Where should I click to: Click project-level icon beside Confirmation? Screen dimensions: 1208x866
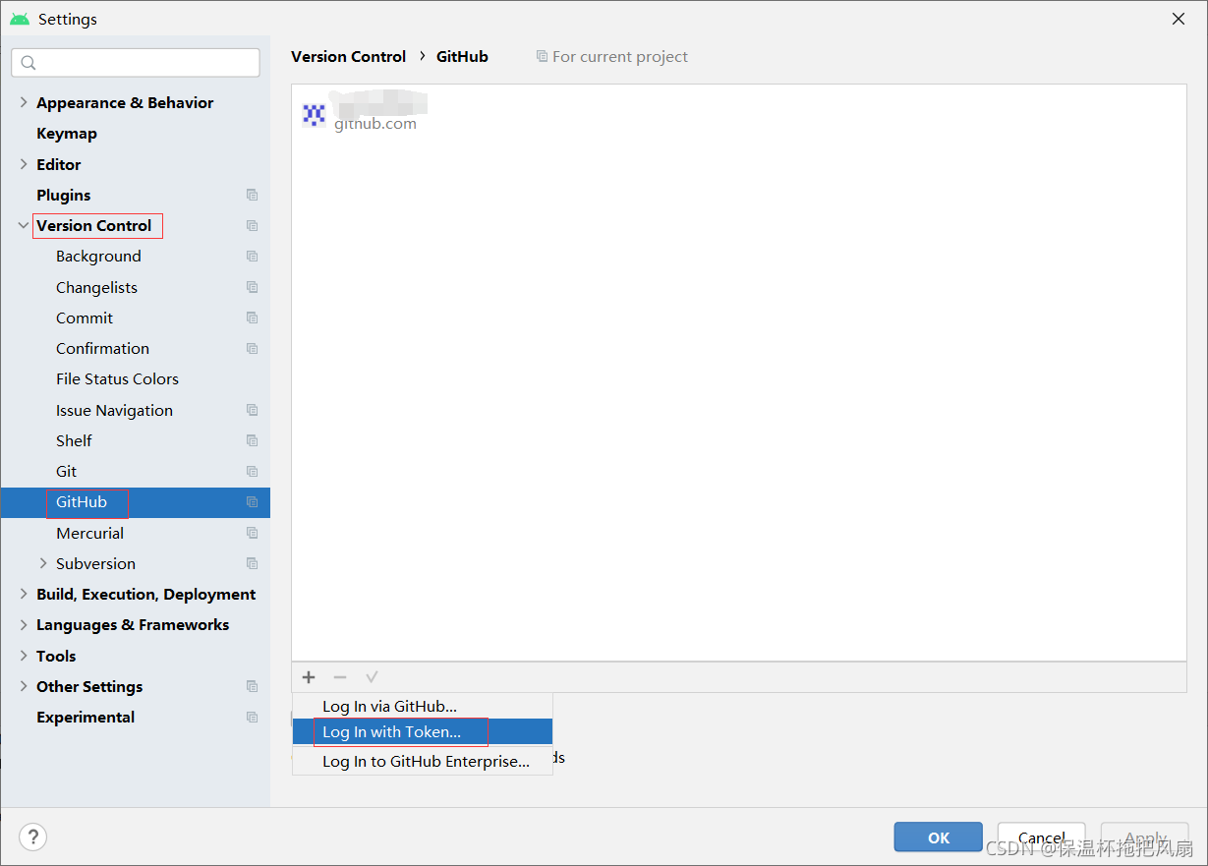253,348
